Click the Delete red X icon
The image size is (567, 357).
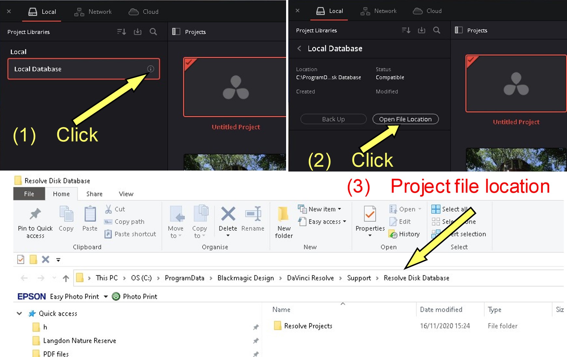[228, 214]
